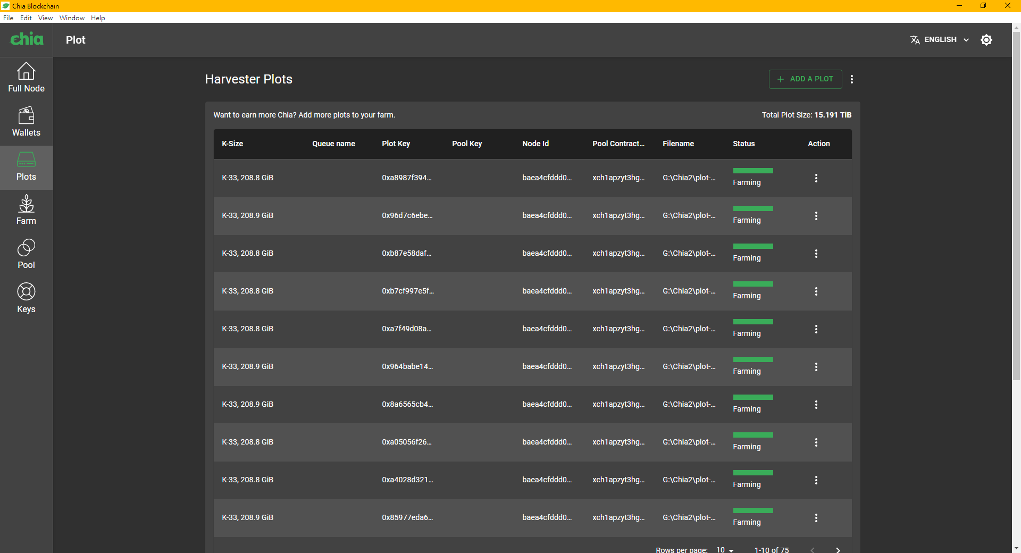The height and width of the screenshot is (553, 1021).
Task: Click the 1-10 of 75 pagination text
Action: pos(772,550)
